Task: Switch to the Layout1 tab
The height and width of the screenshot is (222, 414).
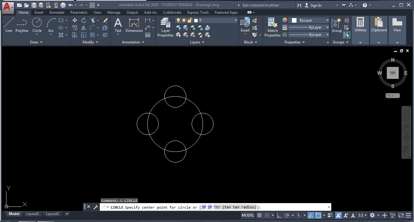Action: [32, 214]
